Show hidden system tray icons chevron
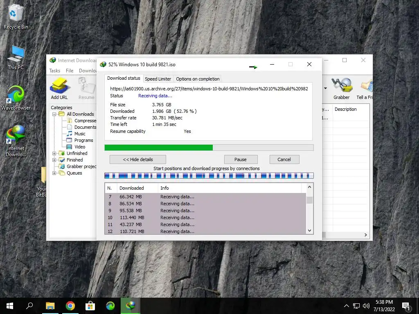The height and width of the screenshot is (314, 419). [346, 306]
